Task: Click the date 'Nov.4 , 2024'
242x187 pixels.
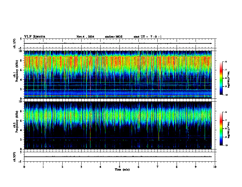Action: tap(85, 37)
